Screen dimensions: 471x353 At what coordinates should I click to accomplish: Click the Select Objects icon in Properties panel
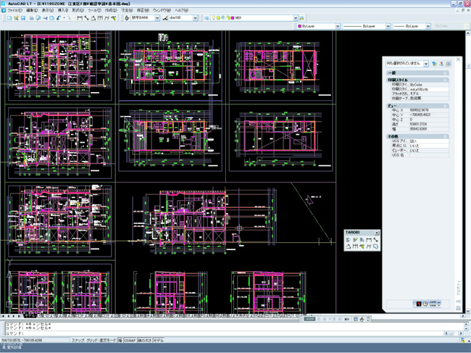click(441, 64)
